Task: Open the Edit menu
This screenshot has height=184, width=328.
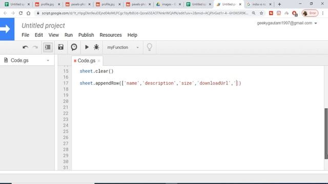Action: point(39,35)
